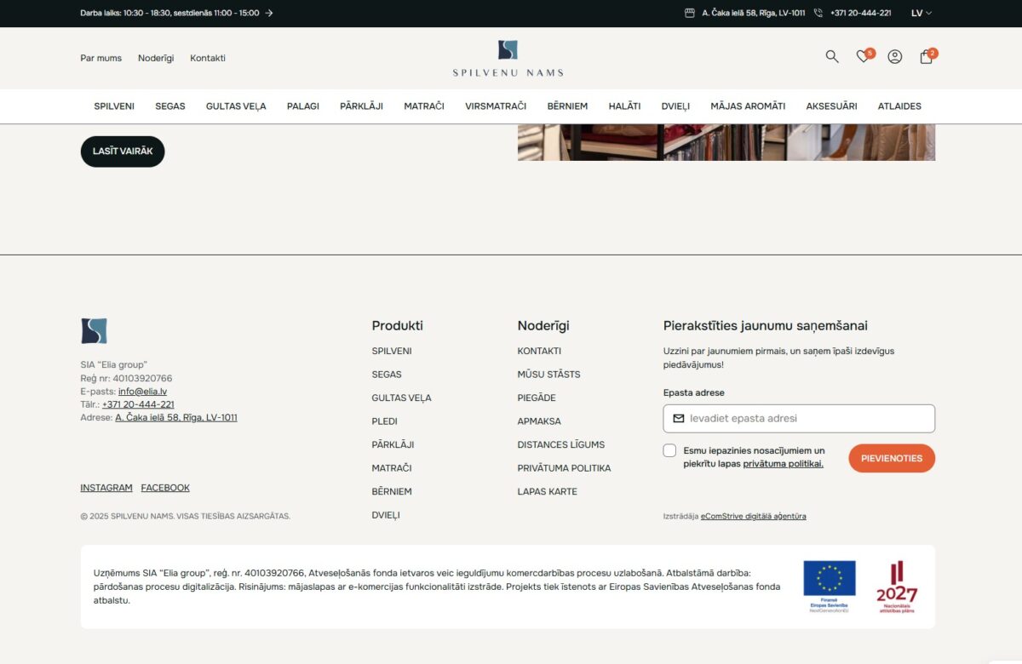The width and height of the screenshot is (1022, 664).
Task: Open the search icon
Action: [831, 57]
